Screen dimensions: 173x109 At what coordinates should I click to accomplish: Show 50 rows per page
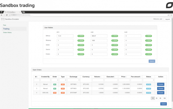160,98
